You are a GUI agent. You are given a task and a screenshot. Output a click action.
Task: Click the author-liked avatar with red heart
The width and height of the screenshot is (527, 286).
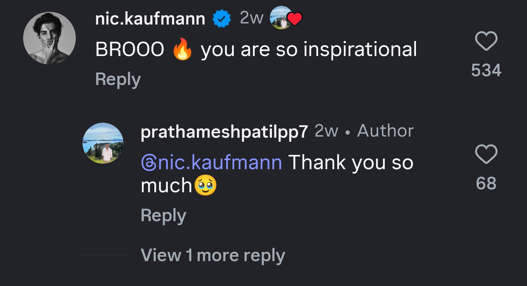click(x=286, y=18)
